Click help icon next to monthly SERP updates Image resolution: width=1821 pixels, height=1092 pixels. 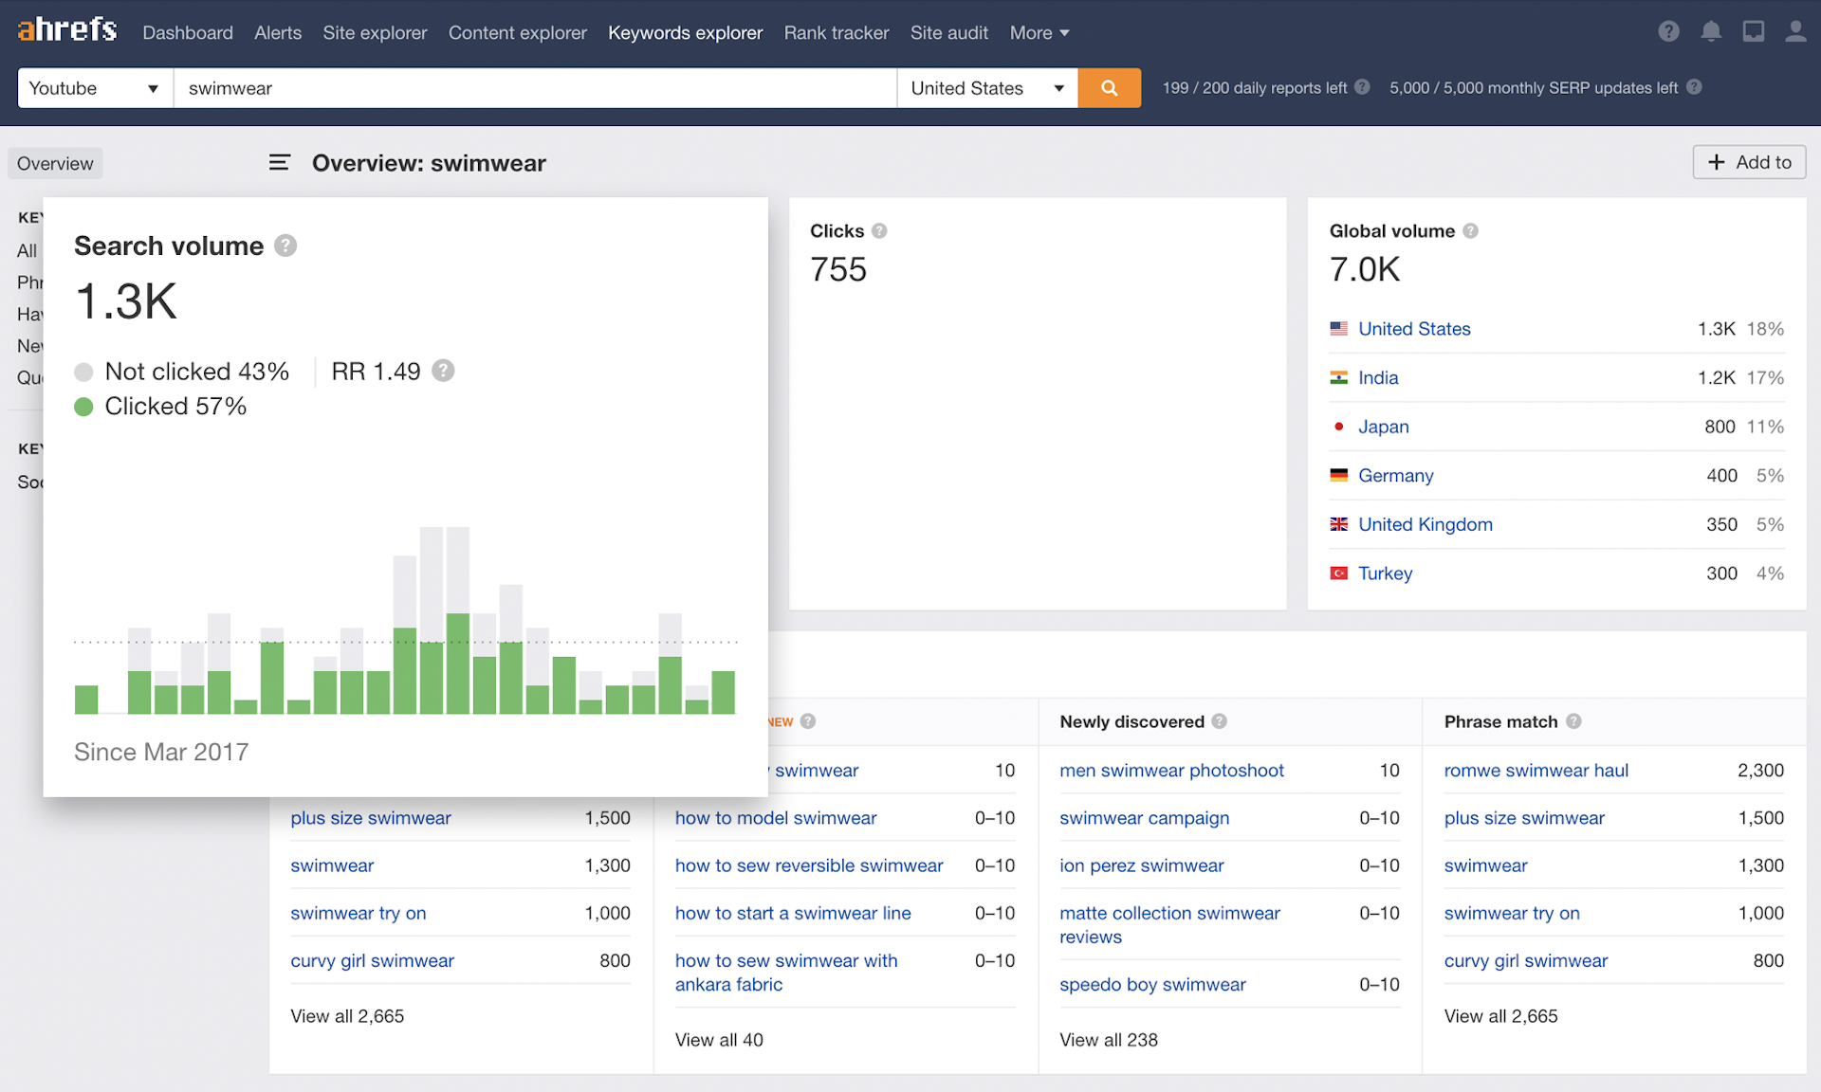tap(1694, 87)
